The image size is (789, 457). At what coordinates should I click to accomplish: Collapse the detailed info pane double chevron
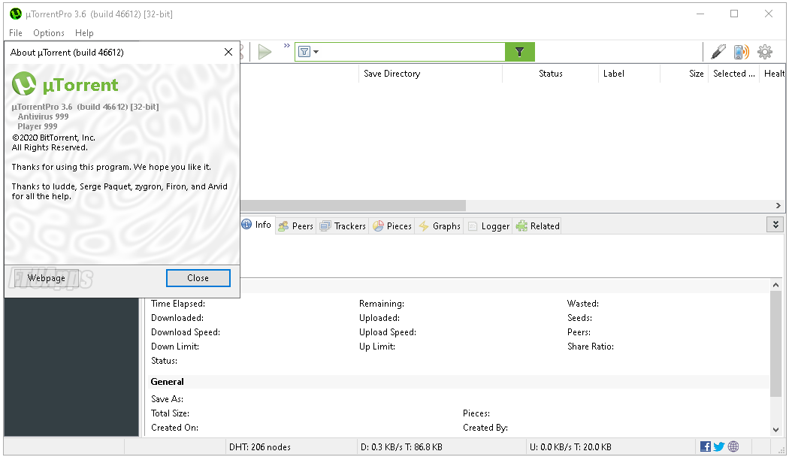click(775, 225)
